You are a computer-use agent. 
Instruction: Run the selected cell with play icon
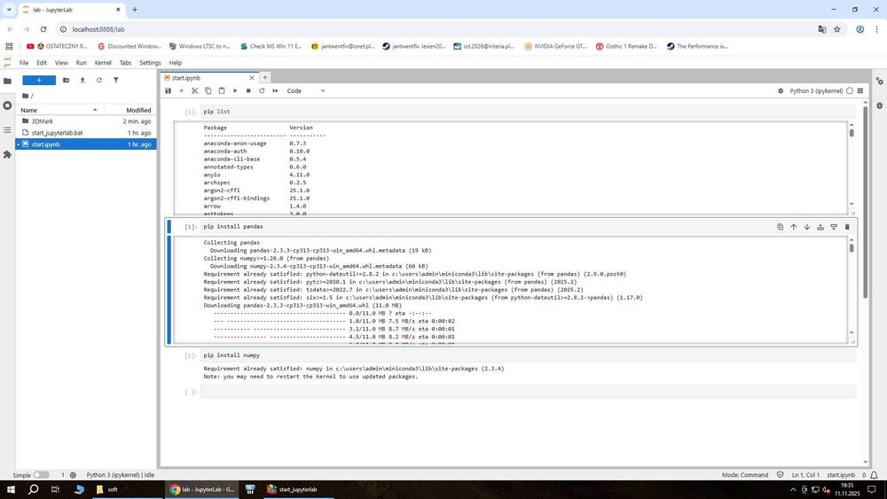tap(235, 90)
